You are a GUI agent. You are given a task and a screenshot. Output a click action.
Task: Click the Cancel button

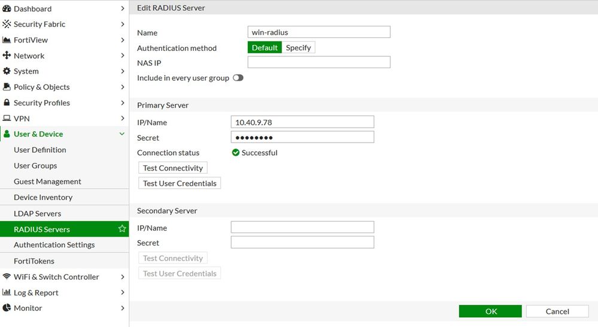coord(557,311)
